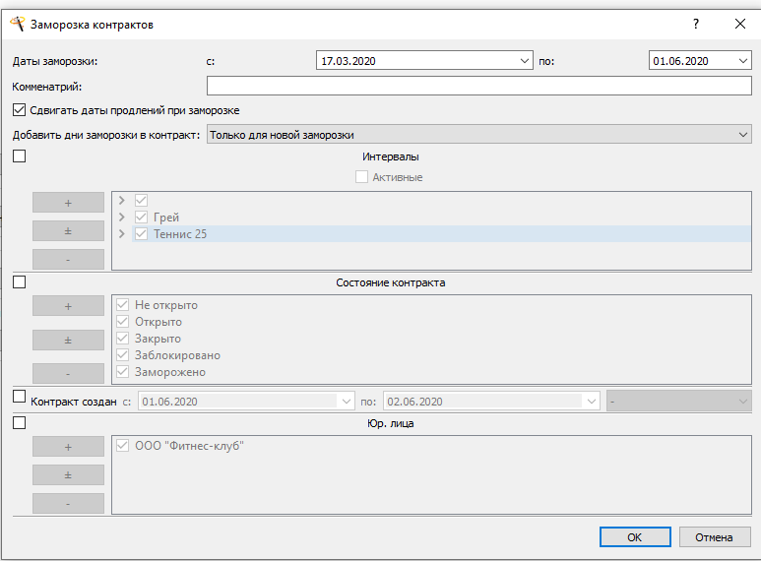Select the Теннис 25 row text
The image size is (761, 561).
[x=180, y=234]
